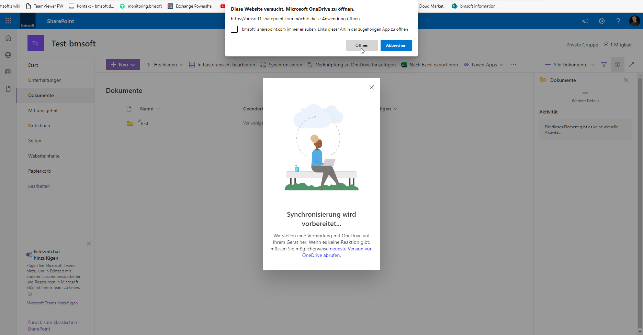Screen dimensions: 643x335
Task: Open My sites globe icon in sidebar
Action: click(8, 55)
